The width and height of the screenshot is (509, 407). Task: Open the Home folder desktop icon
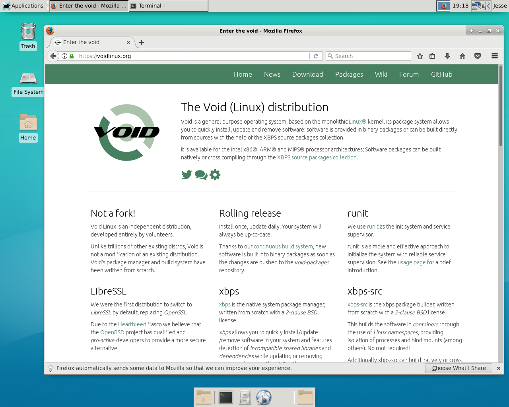tap(28, 128)
